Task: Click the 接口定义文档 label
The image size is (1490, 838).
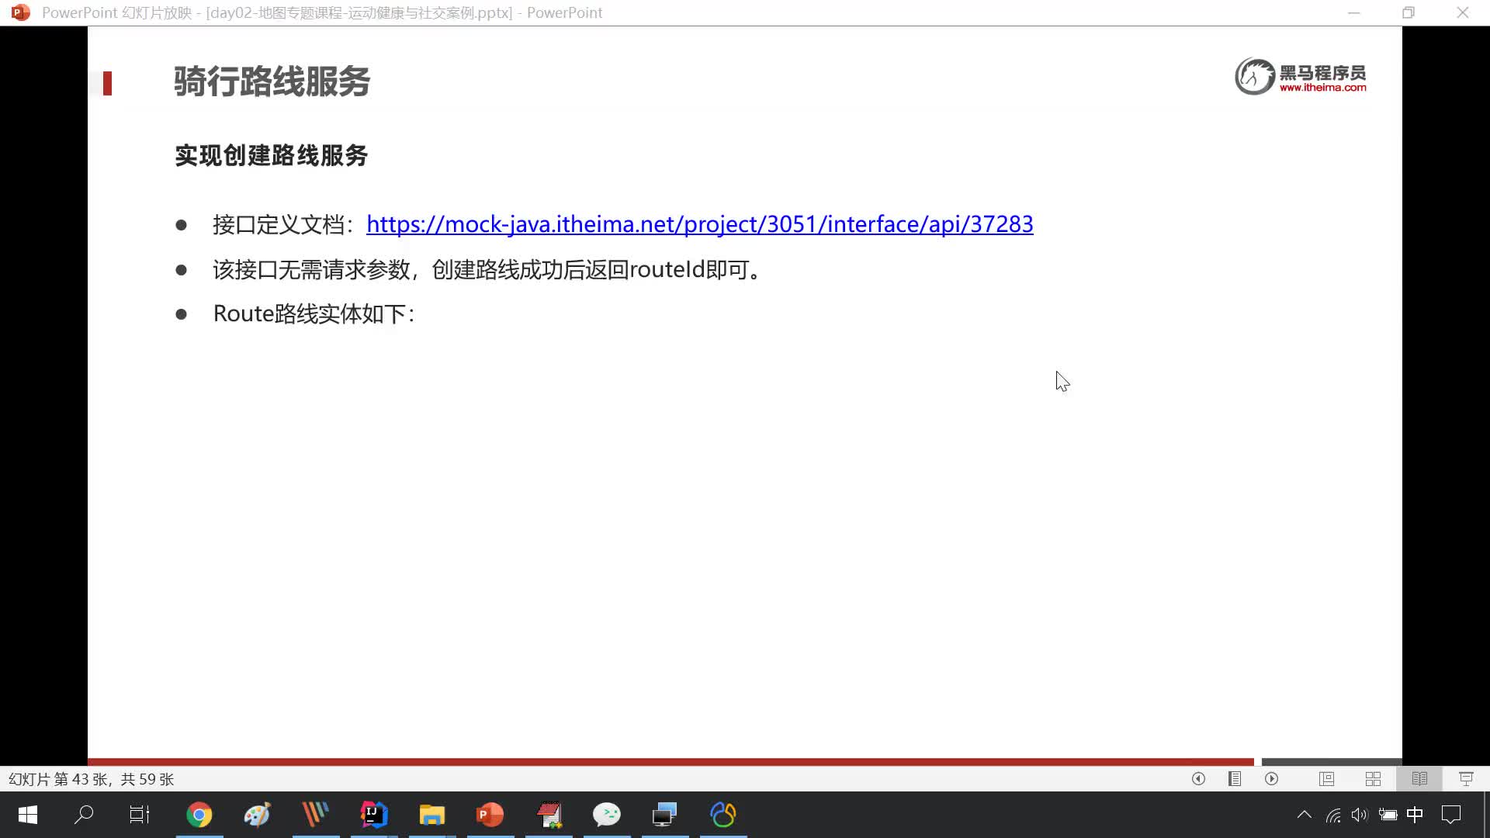Action: (283, 224)
